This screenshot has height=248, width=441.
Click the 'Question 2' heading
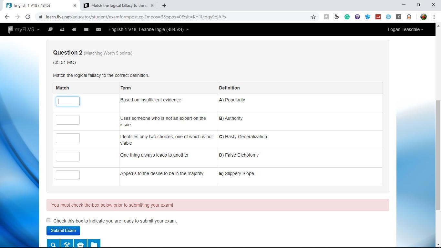(x=68, y=53)
